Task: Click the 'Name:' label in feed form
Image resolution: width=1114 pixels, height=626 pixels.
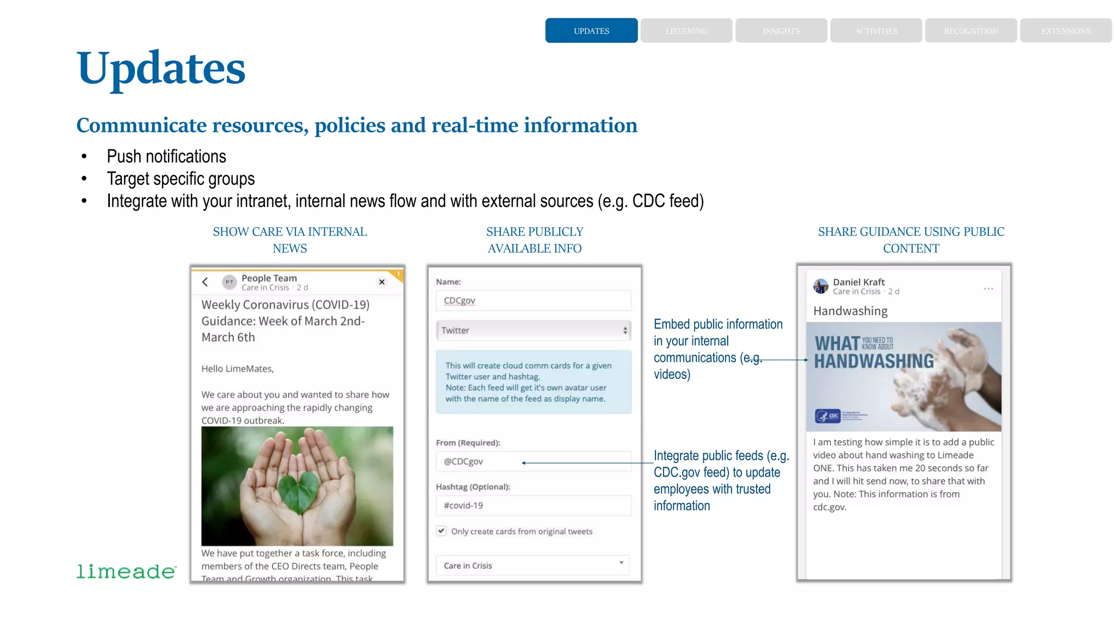Action: (x=448, y=281)
